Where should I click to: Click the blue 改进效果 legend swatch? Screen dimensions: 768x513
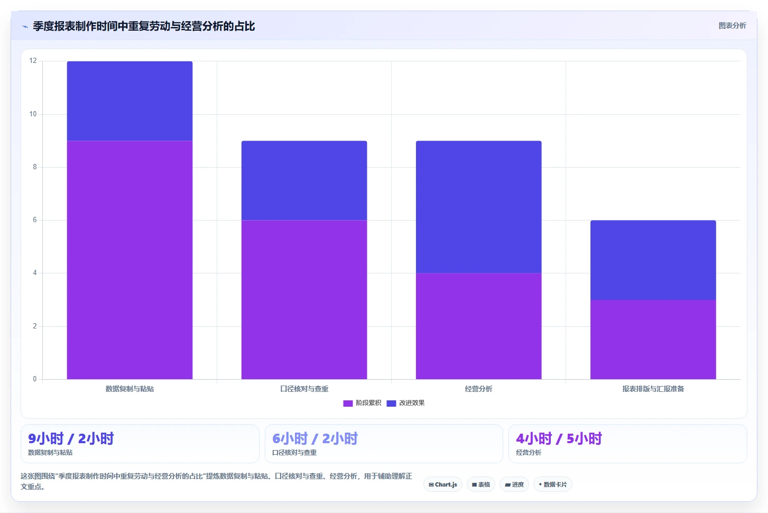point(392,403)
